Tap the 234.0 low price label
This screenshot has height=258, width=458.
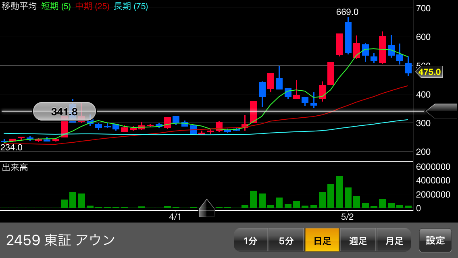click(x=11, y=148)
